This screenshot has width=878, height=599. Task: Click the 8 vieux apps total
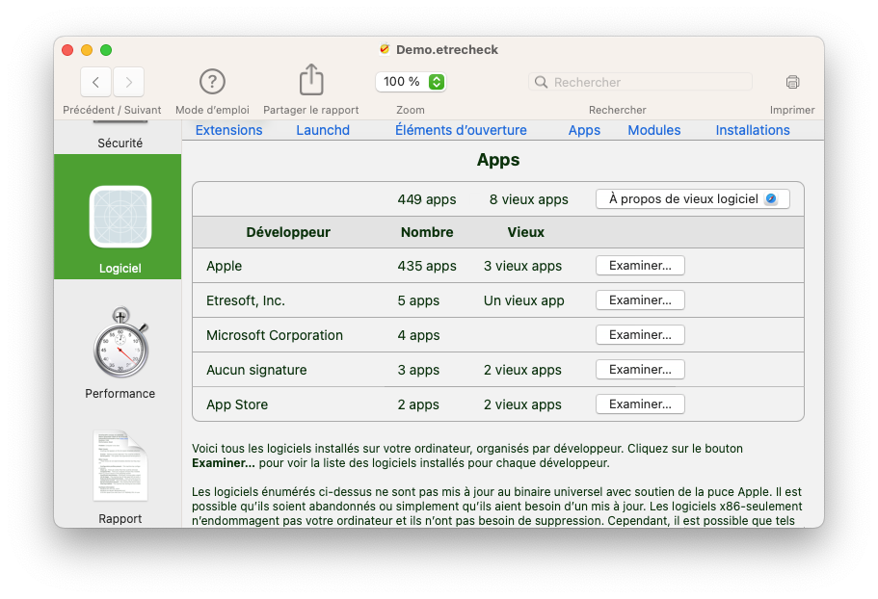[528, 199]
